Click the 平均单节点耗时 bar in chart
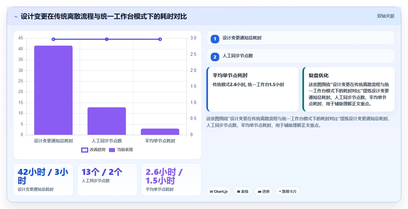 click(x=160, y=131)
